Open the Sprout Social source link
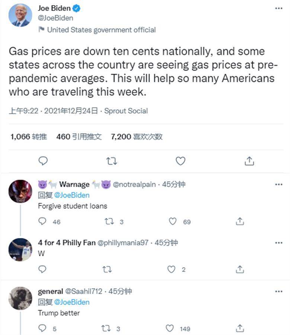 pos(126,111)
